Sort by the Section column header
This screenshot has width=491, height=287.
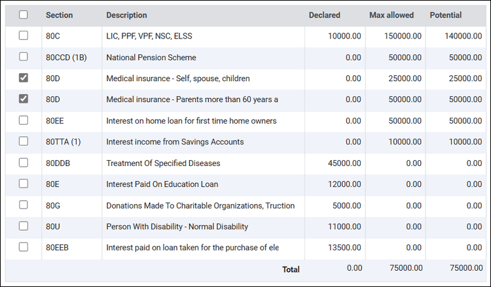coord(59,15)
